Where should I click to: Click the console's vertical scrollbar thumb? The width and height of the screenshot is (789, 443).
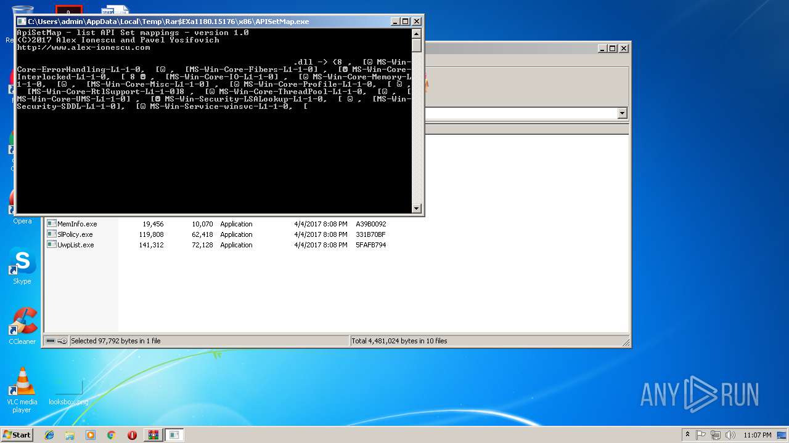pos(416,46)
